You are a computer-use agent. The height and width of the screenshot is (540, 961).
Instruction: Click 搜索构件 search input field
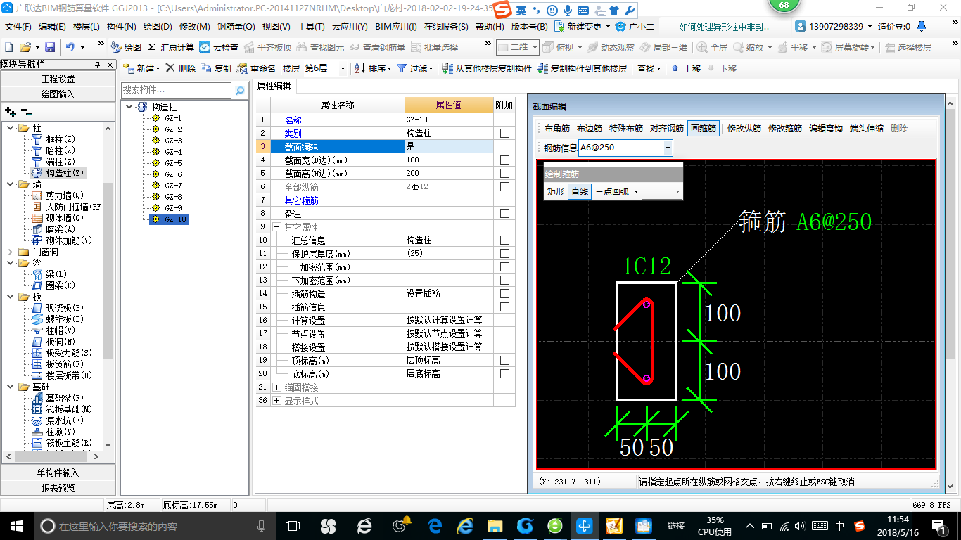176,90
